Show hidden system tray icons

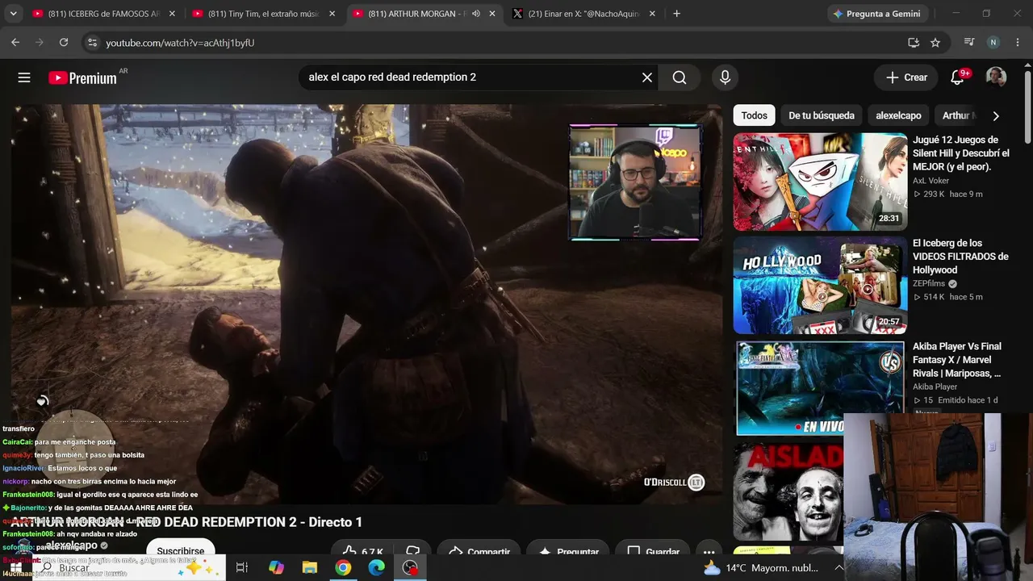click(x=839, y=568)
